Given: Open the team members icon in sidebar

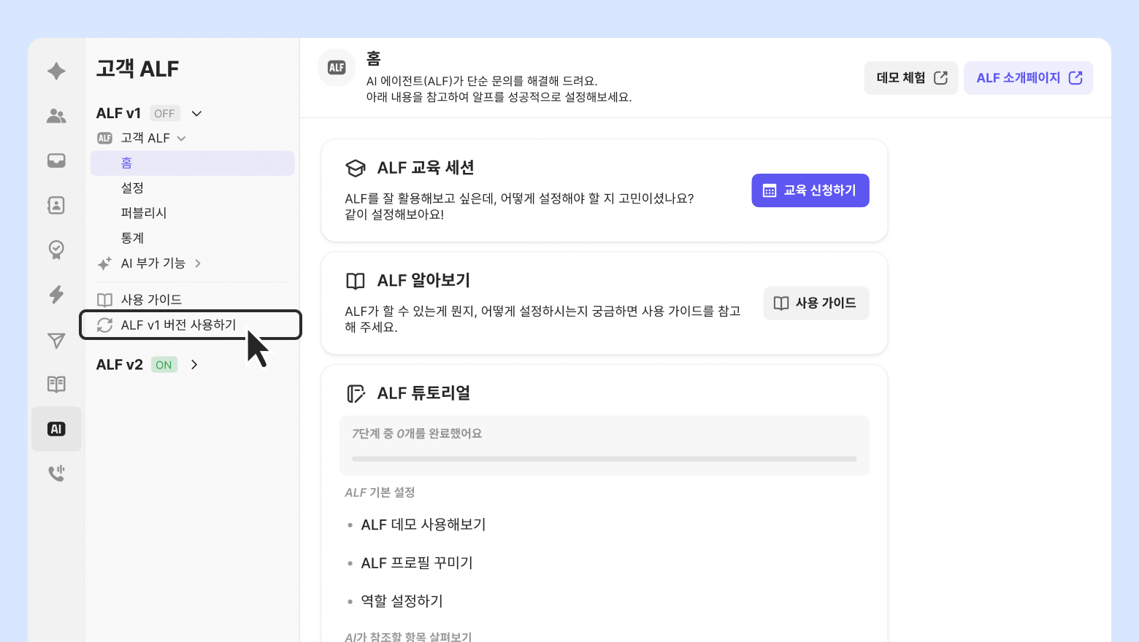Looking at the screenshot, I should 56,116.
